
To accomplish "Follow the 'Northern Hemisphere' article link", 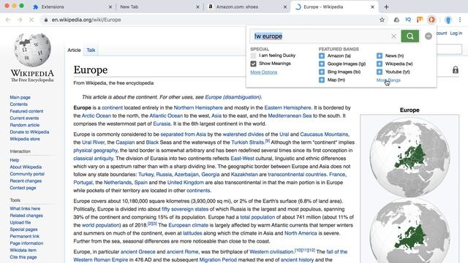I will [198, 107].
